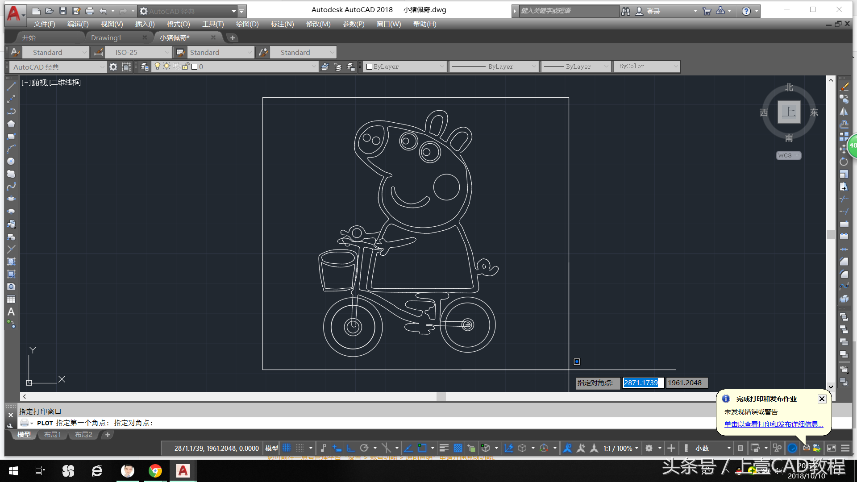Click the Open file icon
This screenshot has height=482, width=857.
pos(50,11)
